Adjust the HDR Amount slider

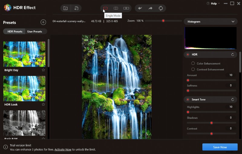(211, 80)
